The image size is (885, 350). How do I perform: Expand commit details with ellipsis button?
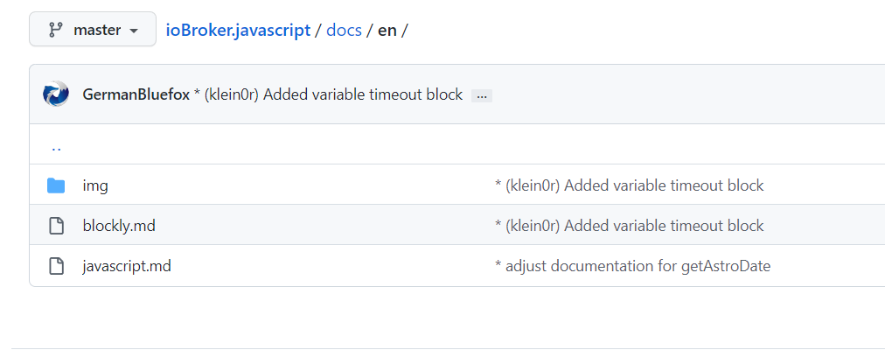pyautogui.click(x=482, y=96)
